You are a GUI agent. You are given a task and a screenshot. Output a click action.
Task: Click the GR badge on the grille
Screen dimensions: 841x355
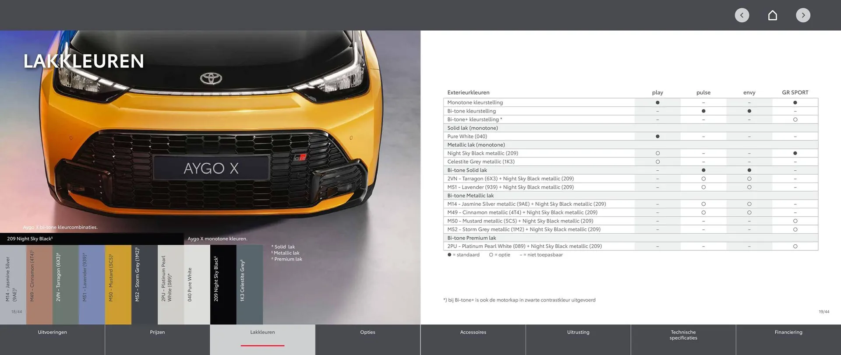coord(300,157)
